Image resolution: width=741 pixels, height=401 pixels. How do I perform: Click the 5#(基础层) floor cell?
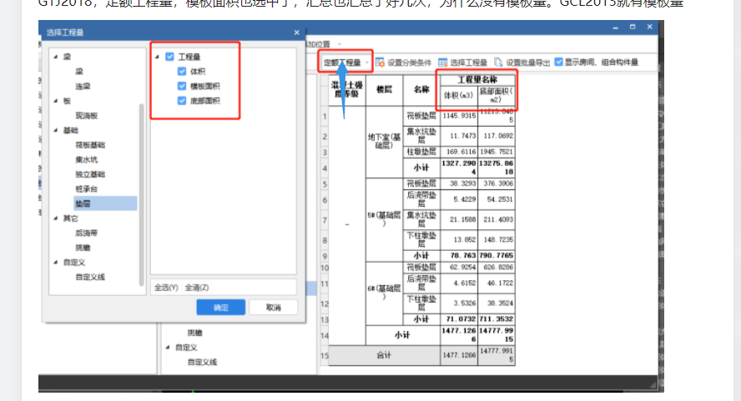[384, 219]
